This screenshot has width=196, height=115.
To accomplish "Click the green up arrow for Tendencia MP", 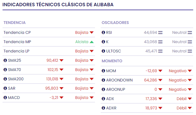I will 92,42.
